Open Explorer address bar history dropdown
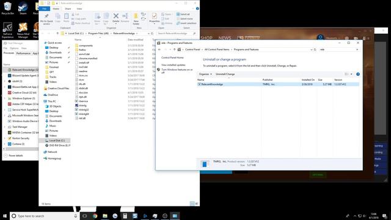The width and height of the screenshot is (391, 220). click(x=148, y=34)
